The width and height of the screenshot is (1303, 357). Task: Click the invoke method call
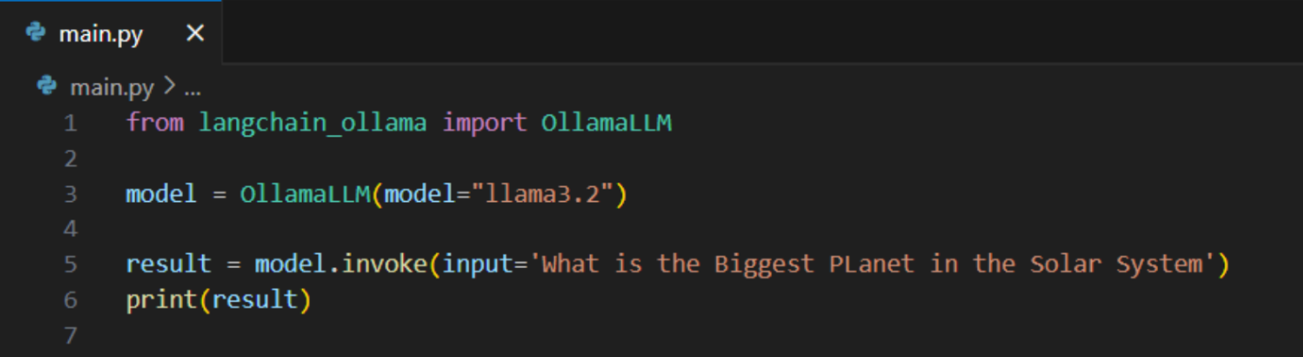tap(384, 264)
